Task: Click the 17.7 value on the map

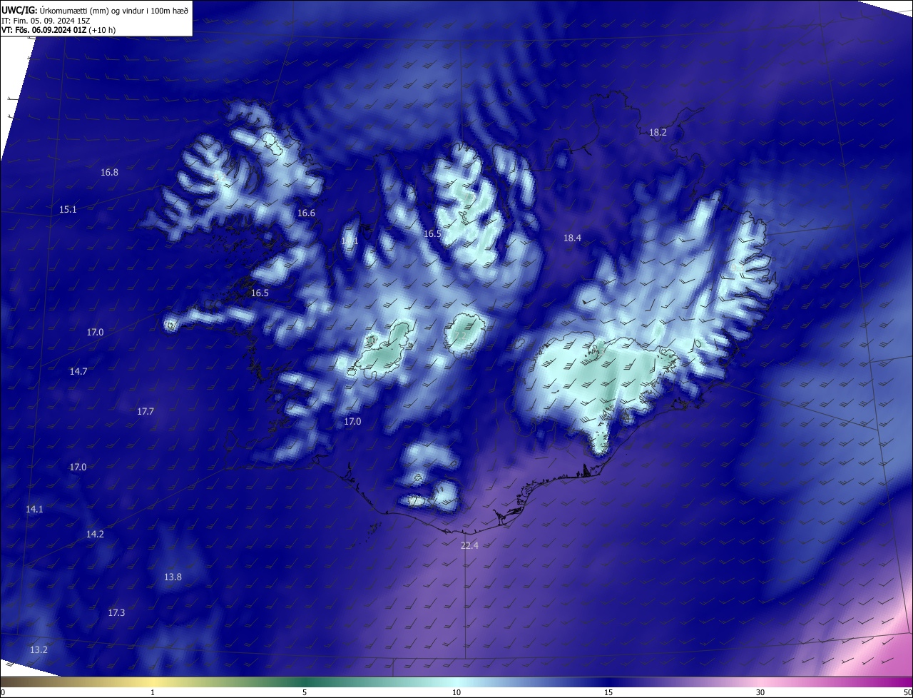Action: (x=146, y=412)
